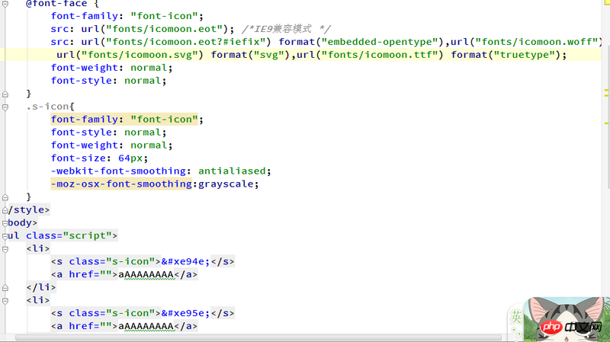Click -webkit-font-smoothing: antialiased line
The image size is (610, 342).
161,171
